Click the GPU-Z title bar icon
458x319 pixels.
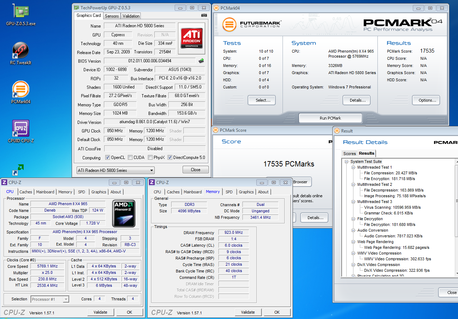point(77,8)
